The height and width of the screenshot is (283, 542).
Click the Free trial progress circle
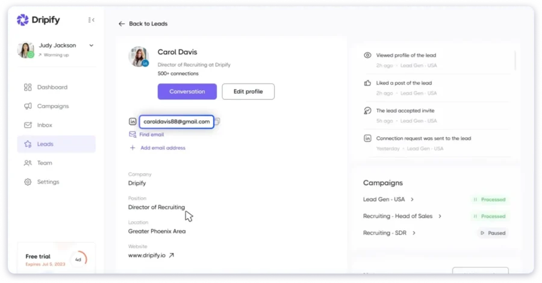pos(78,260)
